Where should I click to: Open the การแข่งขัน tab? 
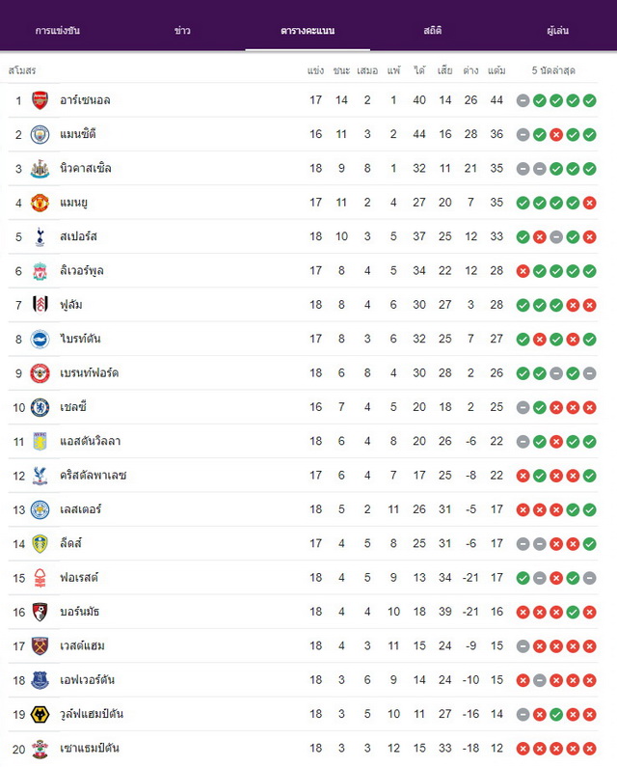coord(58,30)
